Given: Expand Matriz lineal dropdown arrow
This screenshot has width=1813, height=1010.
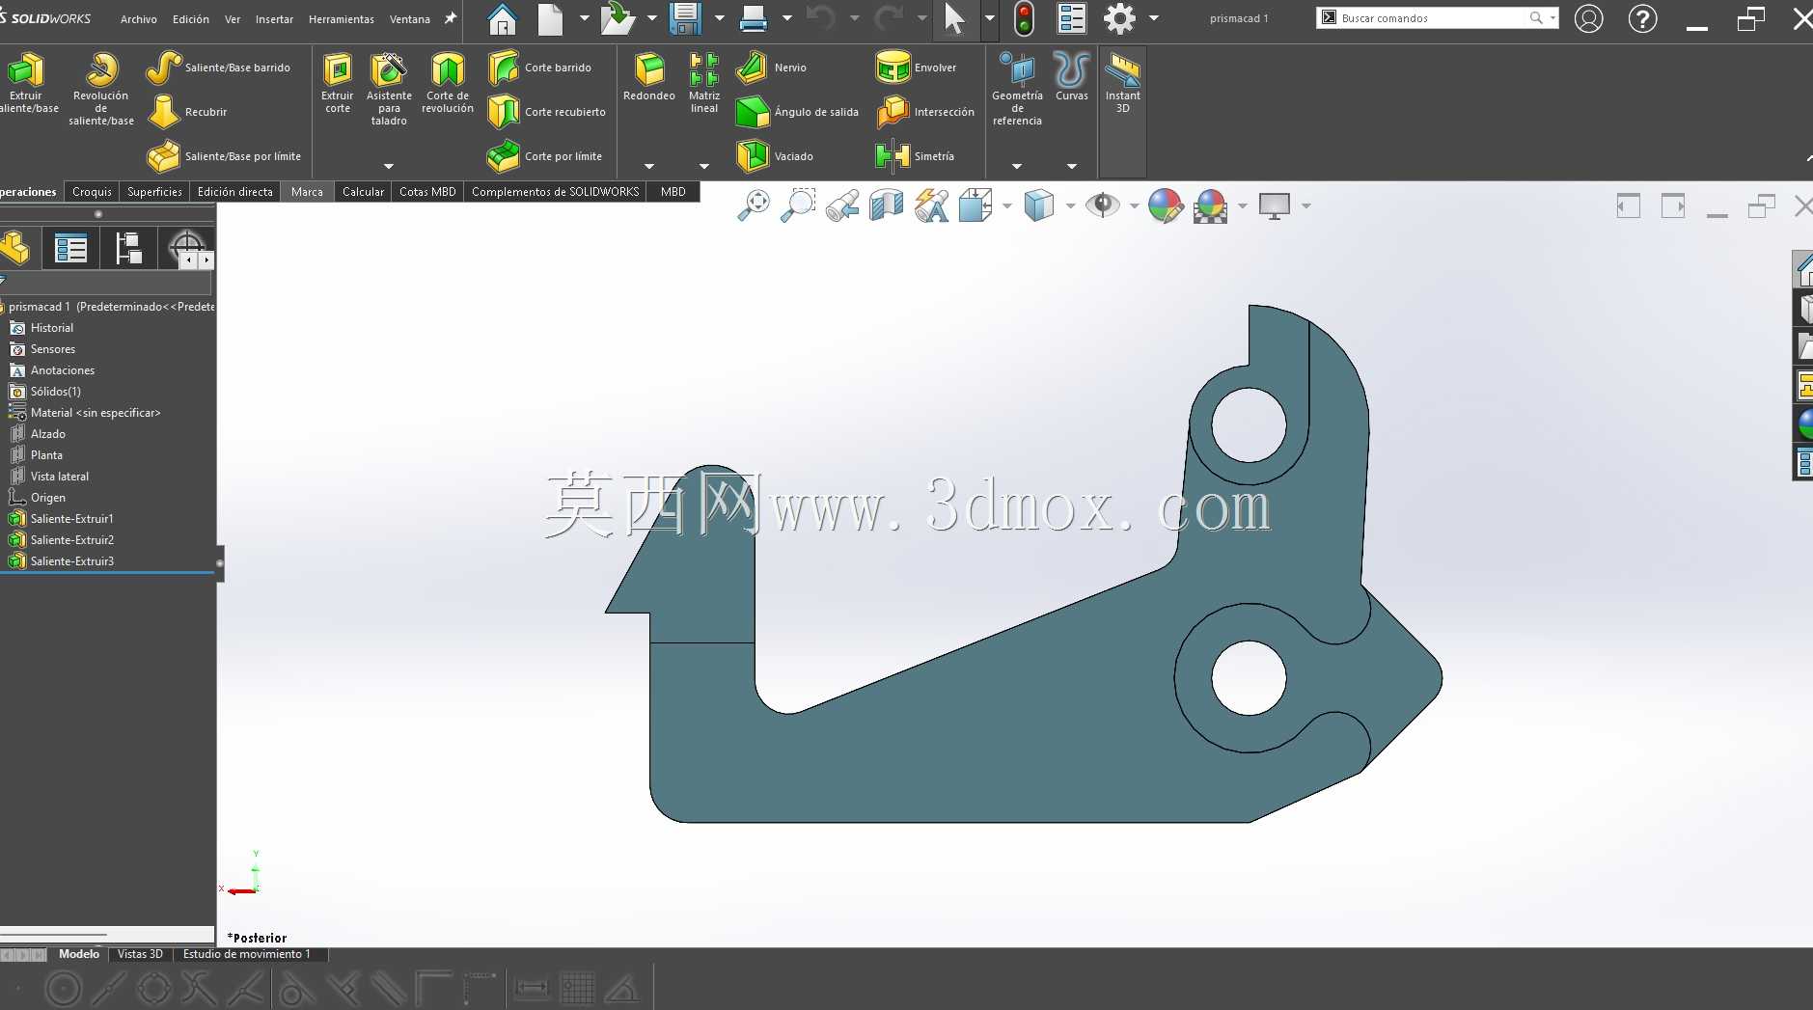Looking at the screenshot, I should [704, 166].
